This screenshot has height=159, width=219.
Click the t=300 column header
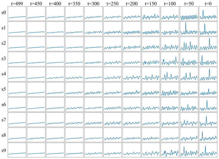pos(93,4)
